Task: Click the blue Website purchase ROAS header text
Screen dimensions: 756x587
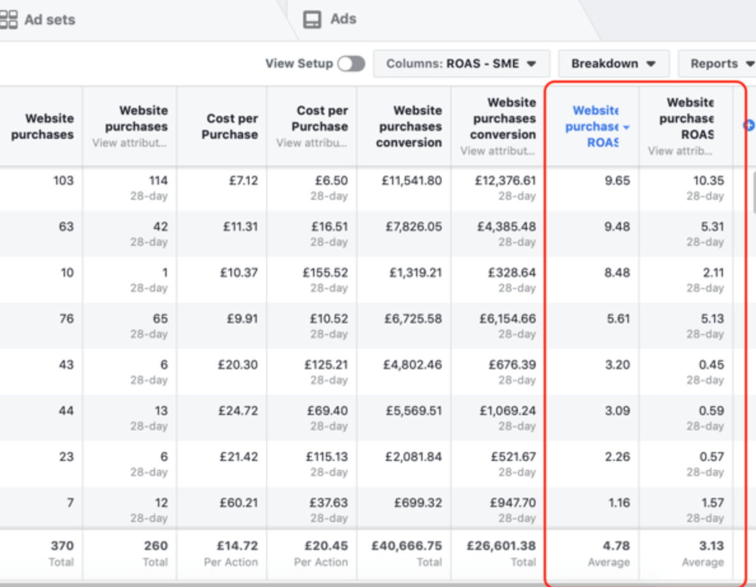Action: click(x=592, y=126)
